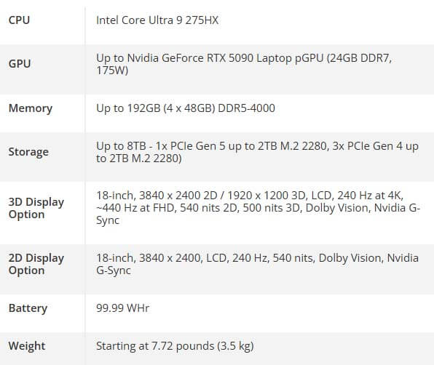Select the 192GB DDR5-4000 memory value
434x365 pixels.
[x=186, y=108]
